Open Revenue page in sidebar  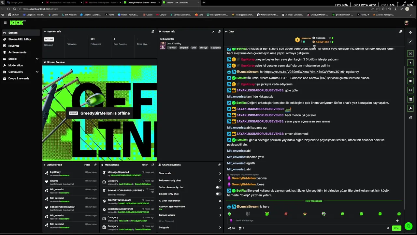pos(20,46)
